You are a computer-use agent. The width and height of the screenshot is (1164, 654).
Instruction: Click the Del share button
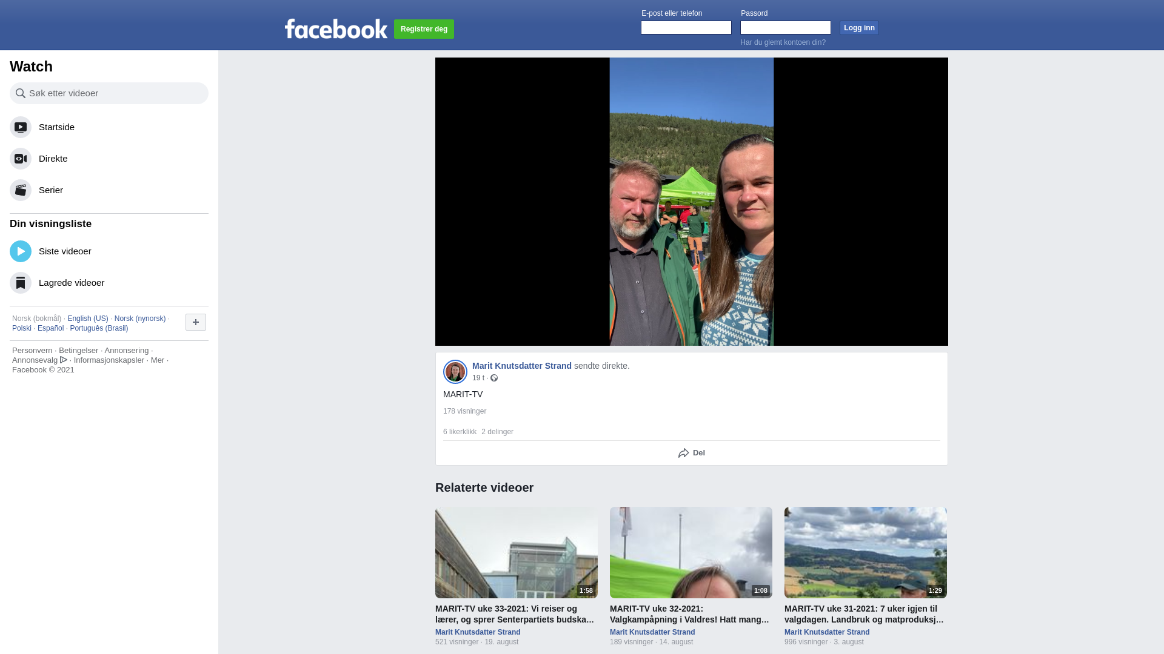pos(692,453)
